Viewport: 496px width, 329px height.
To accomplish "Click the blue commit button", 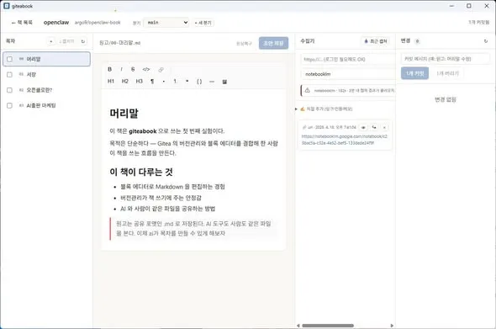I will [414, 73].
